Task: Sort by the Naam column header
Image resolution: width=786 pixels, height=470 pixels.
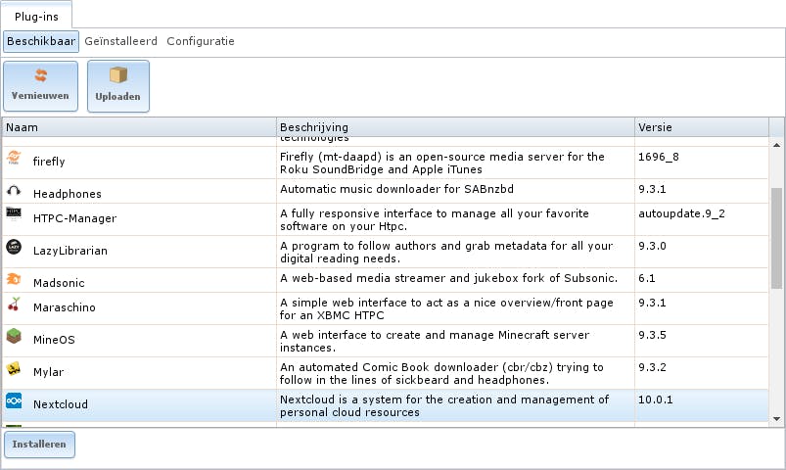Action: (138, 128)
